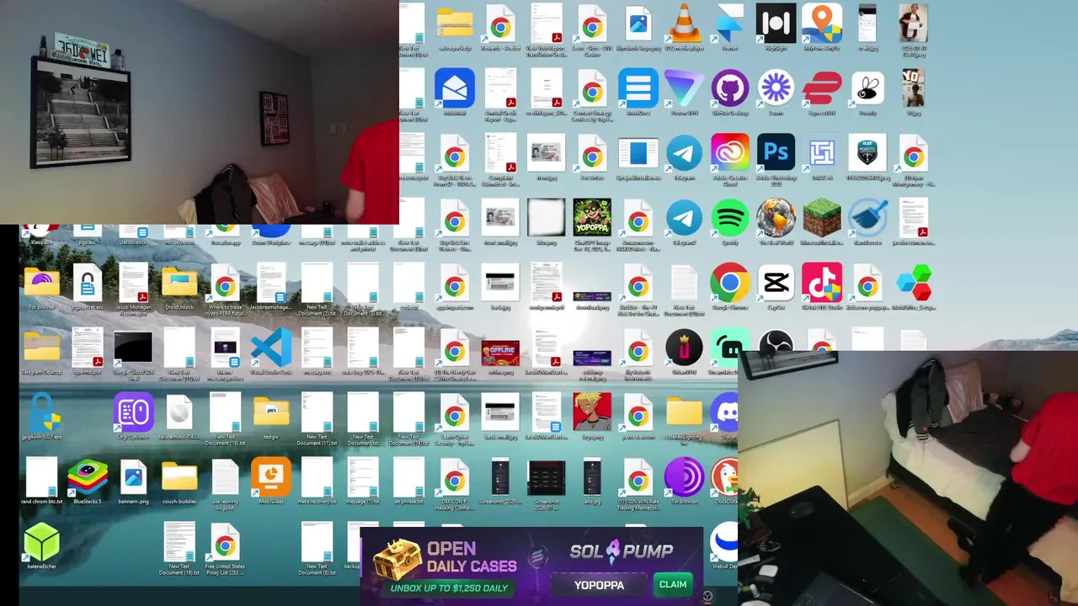Open the Free United States Proxy List shortcut
The width and height of the screenshot is (1078, 606).
225,543
